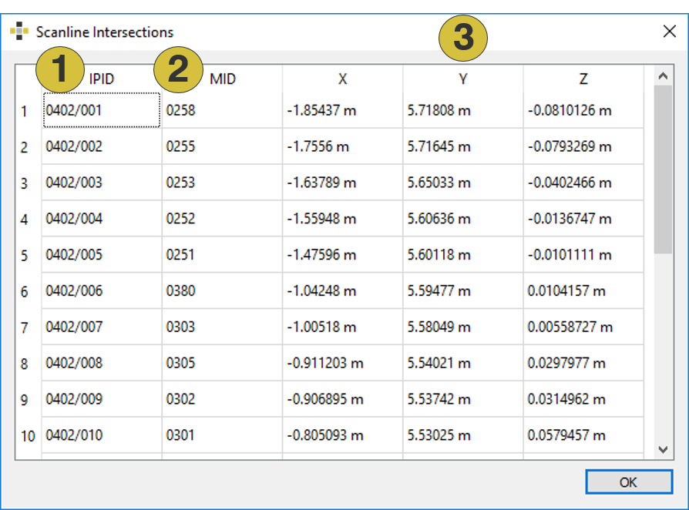Select MID cell 0380
The width and height of the screenshot is (689, 510).
(222, 290)
